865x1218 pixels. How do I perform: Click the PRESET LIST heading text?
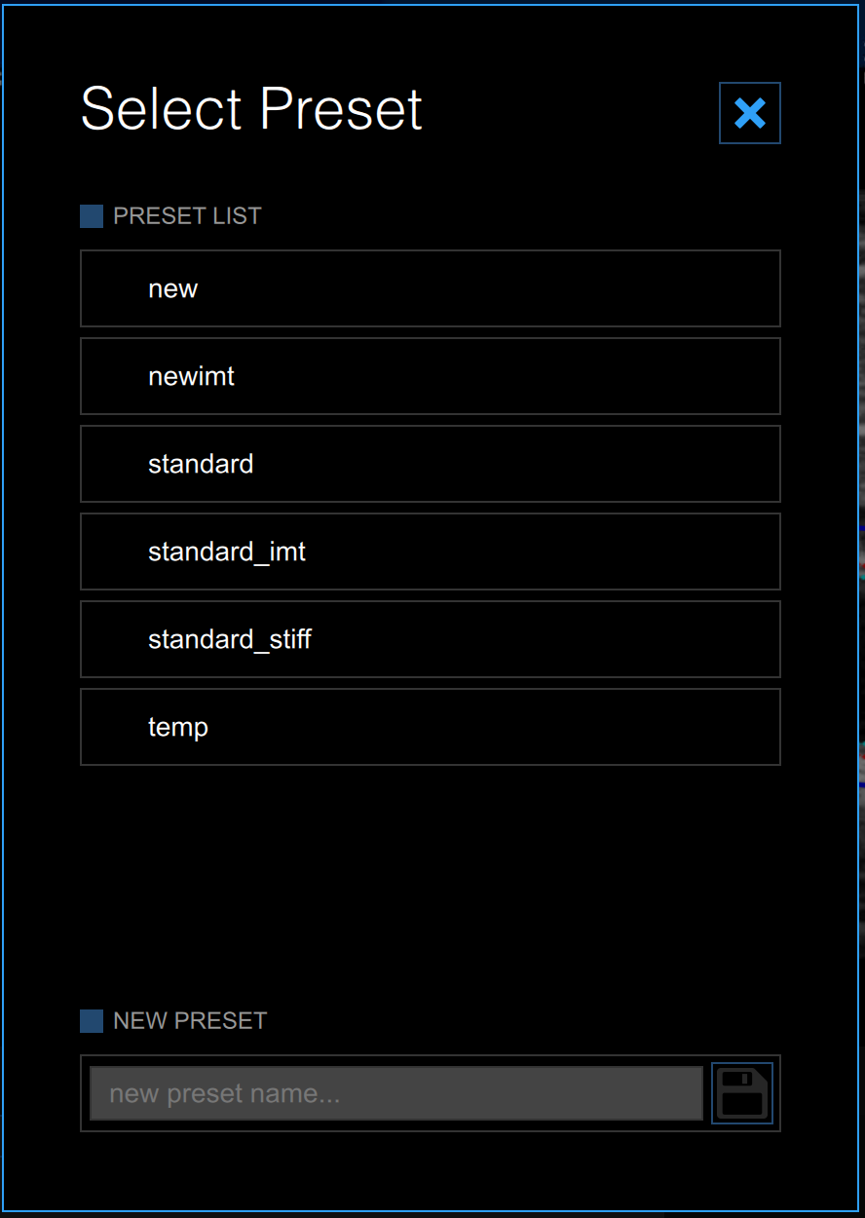click(187, 216)
